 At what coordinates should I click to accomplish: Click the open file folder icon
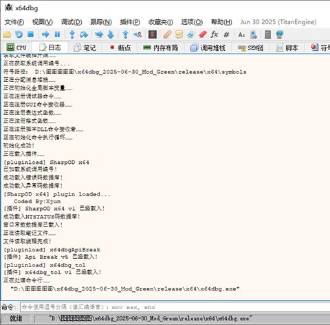(x=7, y=34)
